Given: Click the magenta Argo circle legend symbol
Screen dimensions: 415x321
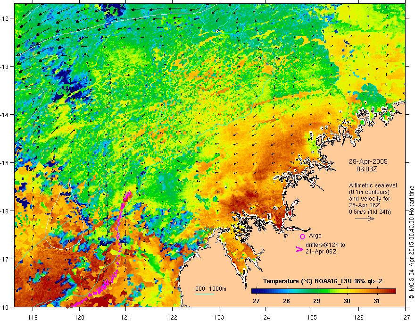Looking at the screenshot, I should [x=302, y=237].
